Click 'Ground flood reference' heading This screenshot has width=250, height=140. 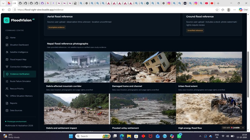(200, 16)
